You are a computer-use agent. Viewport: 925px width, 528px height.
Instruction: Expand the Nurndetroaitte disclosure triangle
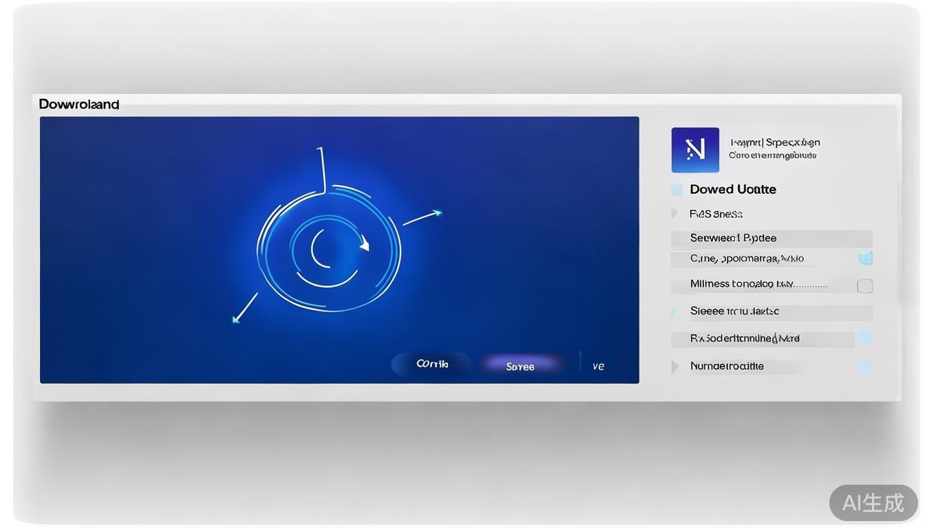(x=675, y=366)
